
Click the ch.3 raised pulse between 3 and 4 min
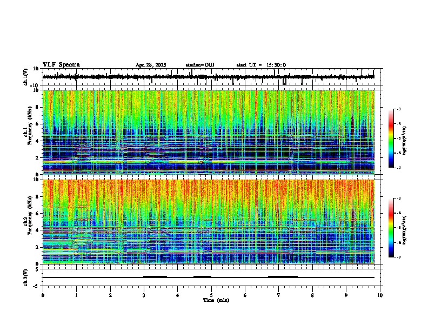coord(155,276)
